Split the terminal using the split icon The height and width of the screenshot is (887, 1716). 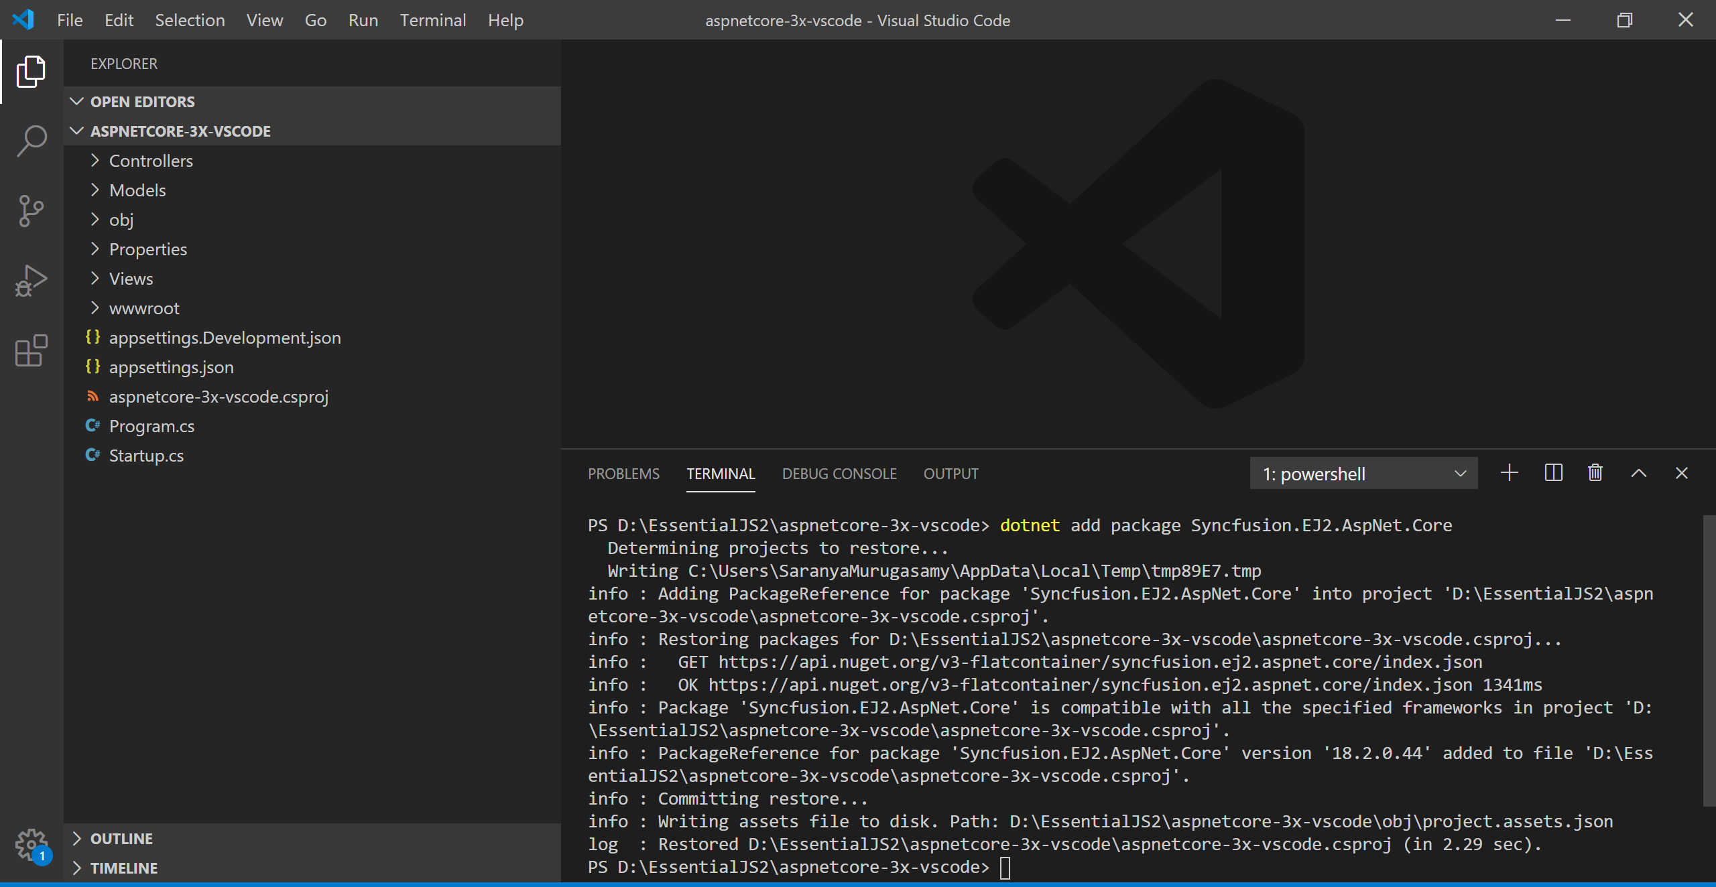1552,473
